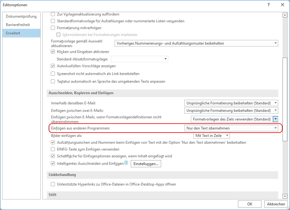Select Dokumentprüfung category
The image size is (290, 210).
[21, 16]
